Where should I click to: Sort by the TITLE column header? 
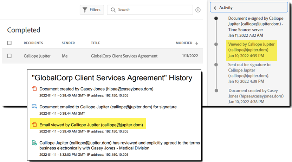point(95,43)
